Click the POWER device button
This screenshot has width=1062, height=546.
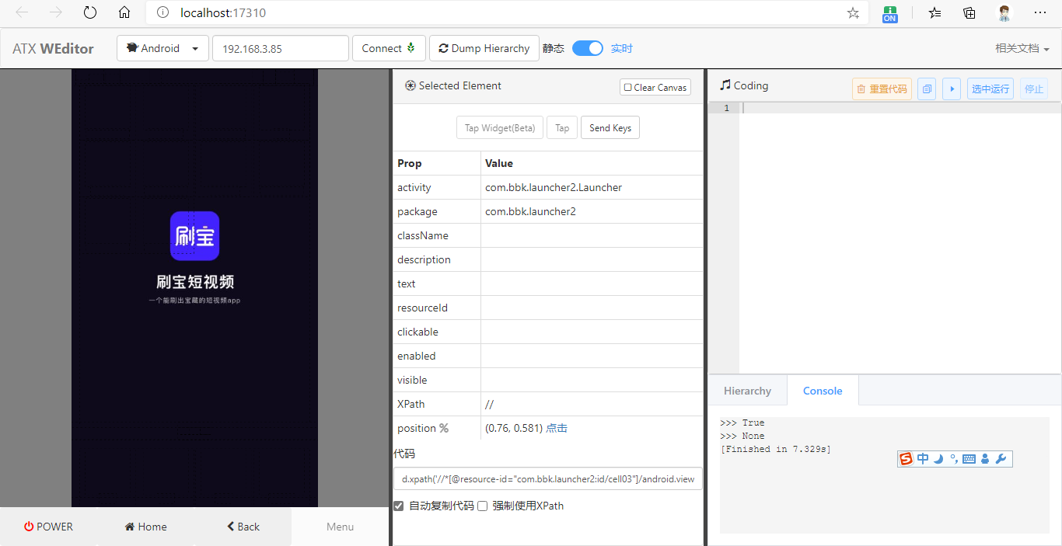click(x=48, y=527)
